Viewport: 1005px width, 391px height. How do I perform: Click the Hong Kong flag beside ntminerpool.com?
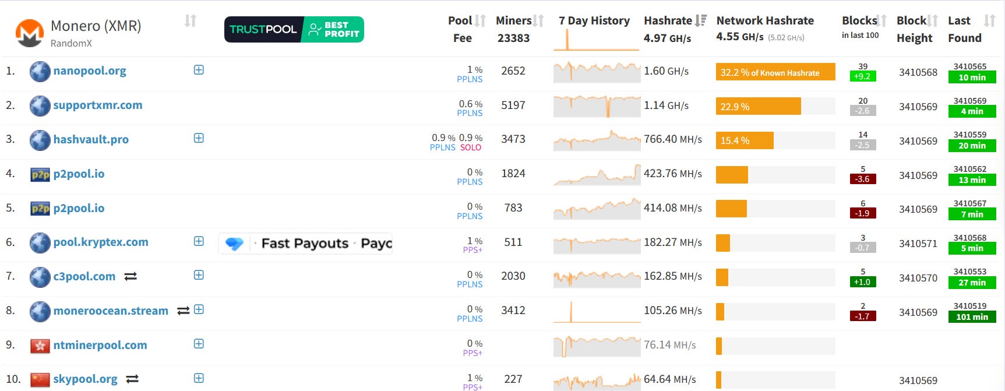click(40, 346)
